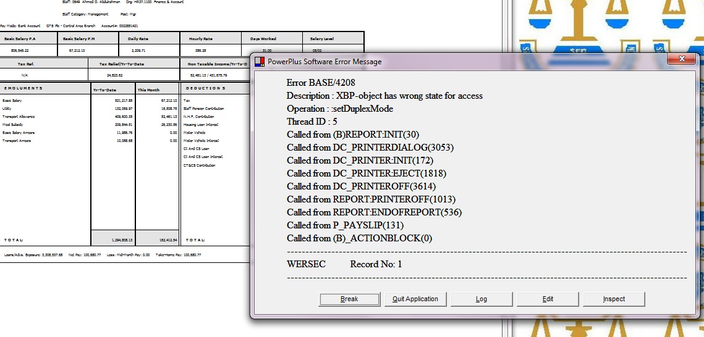Click the EMOLUMENTS section heading

pos(23,88)
